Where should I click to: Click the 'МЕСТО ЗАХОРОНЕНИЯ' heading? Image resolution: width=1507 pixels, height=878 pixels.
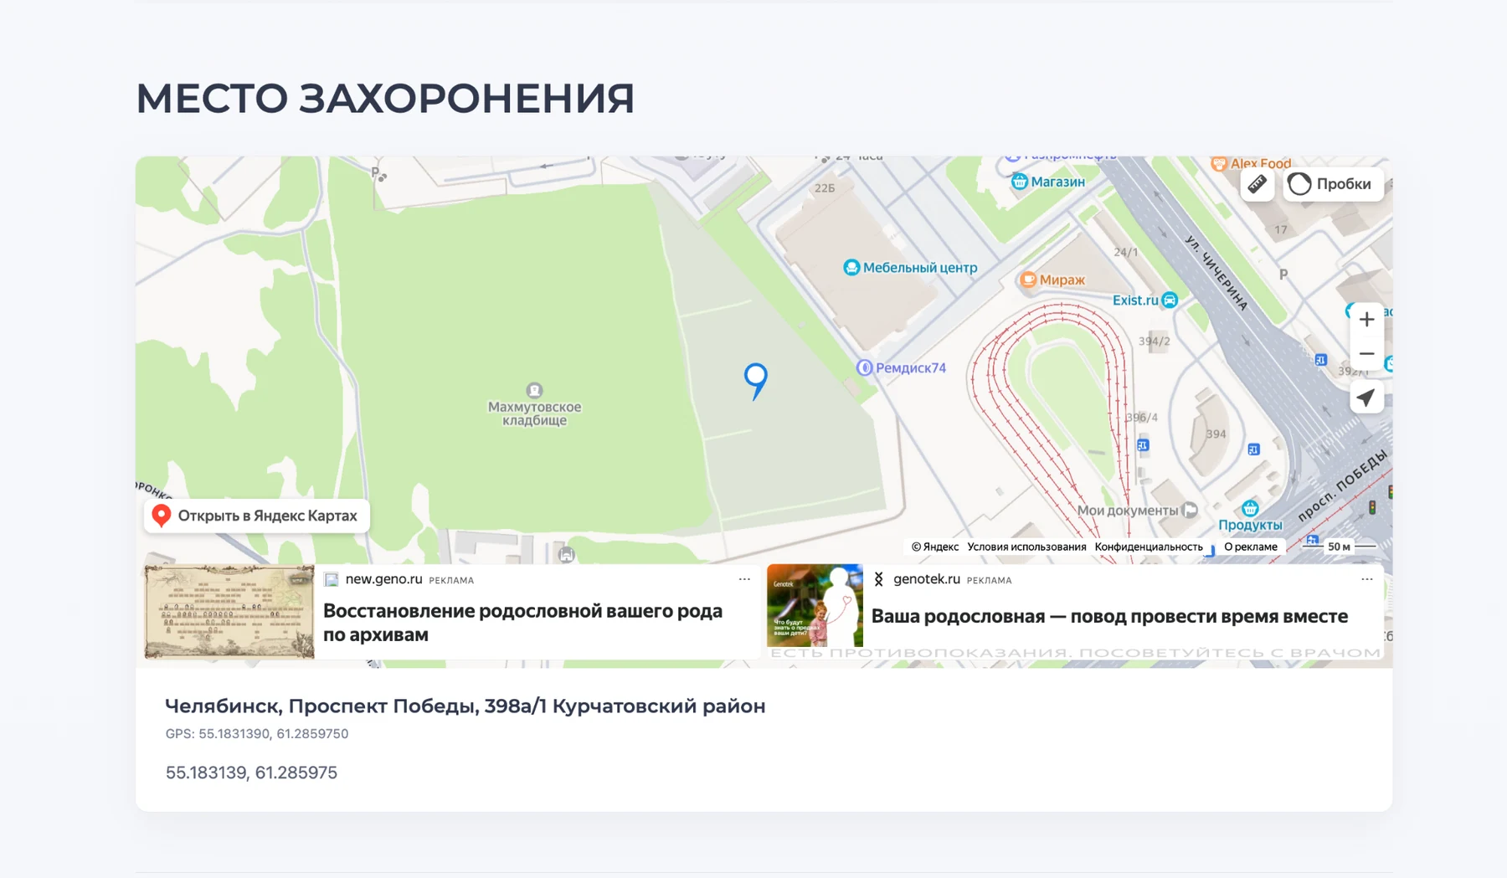click(x=385, y=99)
